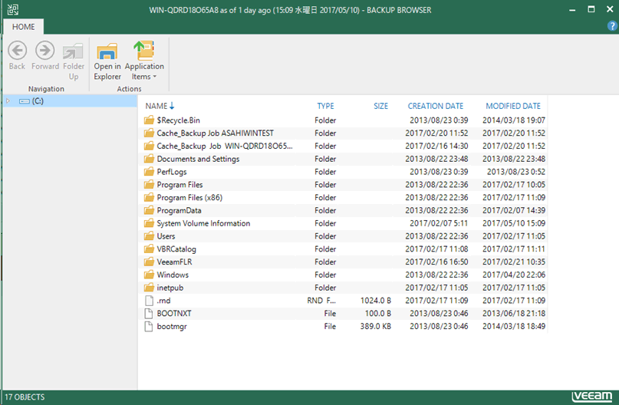Select Cache_Backup Job WIN-QDRD18O65... folder name

click(x=225, y=146)
